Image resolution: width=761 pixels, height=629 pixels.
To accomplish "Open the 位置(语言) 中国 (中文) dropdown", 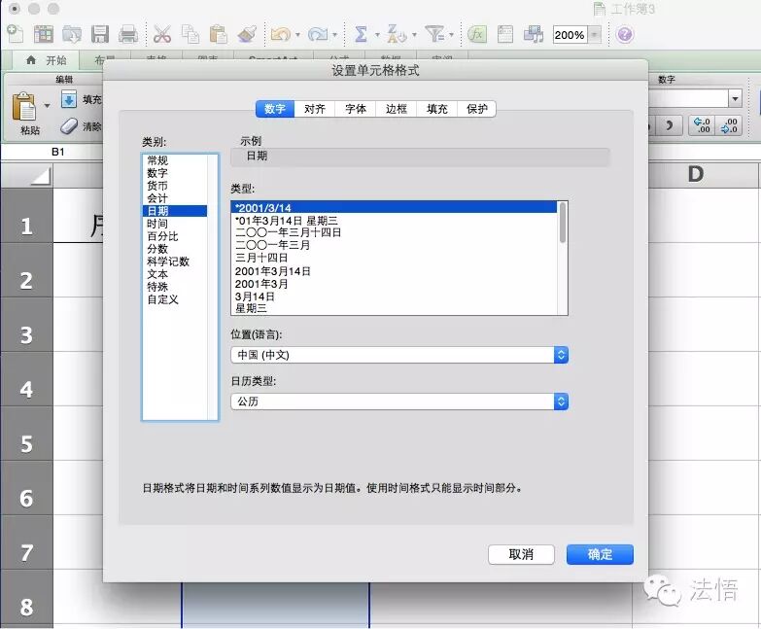I will (x=399, y=355).
